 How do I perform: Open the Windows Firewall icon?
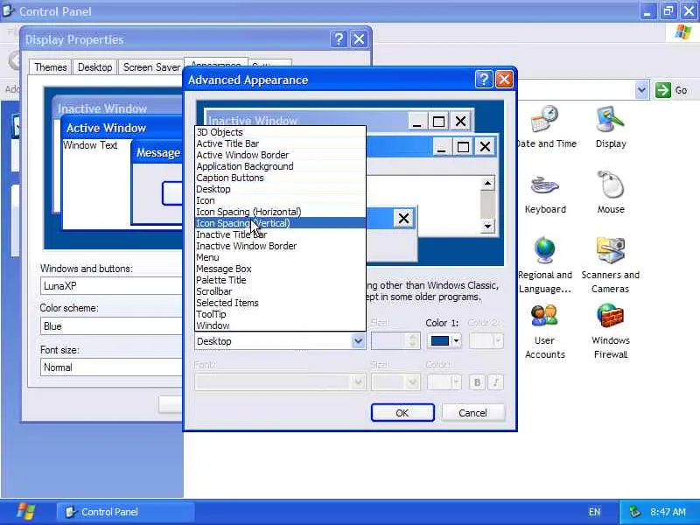[x=610, y=332]
